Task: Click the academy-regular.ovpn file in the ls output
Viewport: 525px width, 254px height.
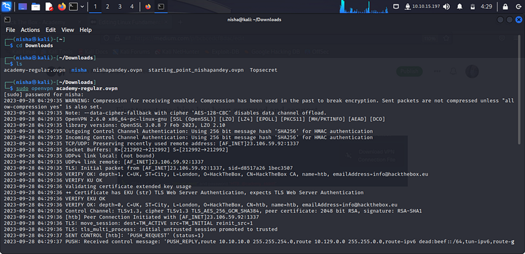Action: 35,70
